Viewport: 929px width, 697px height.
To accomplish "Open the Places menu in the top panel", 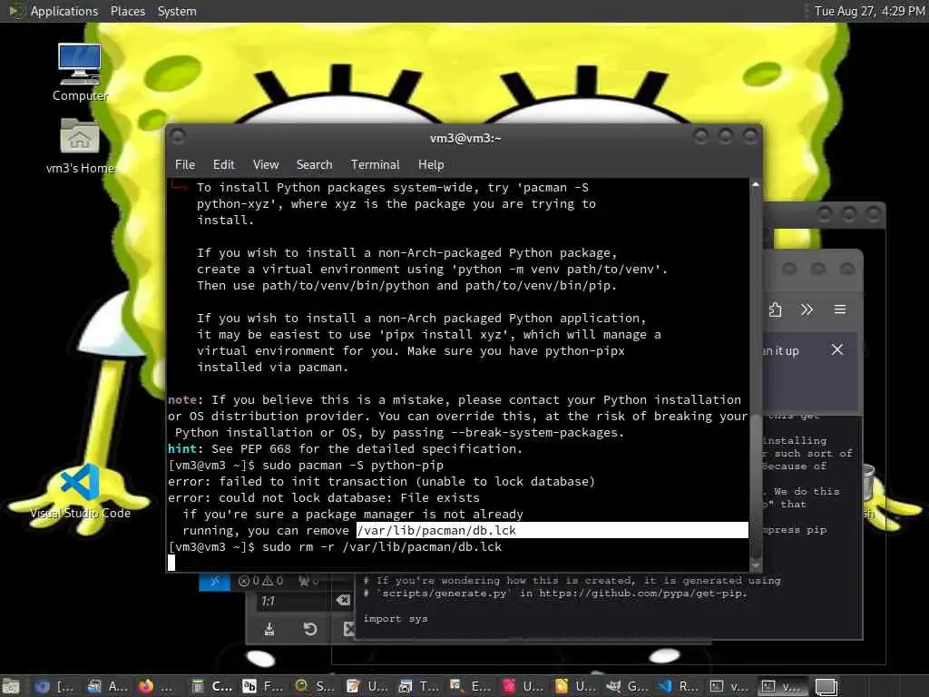I will [127, 11].
